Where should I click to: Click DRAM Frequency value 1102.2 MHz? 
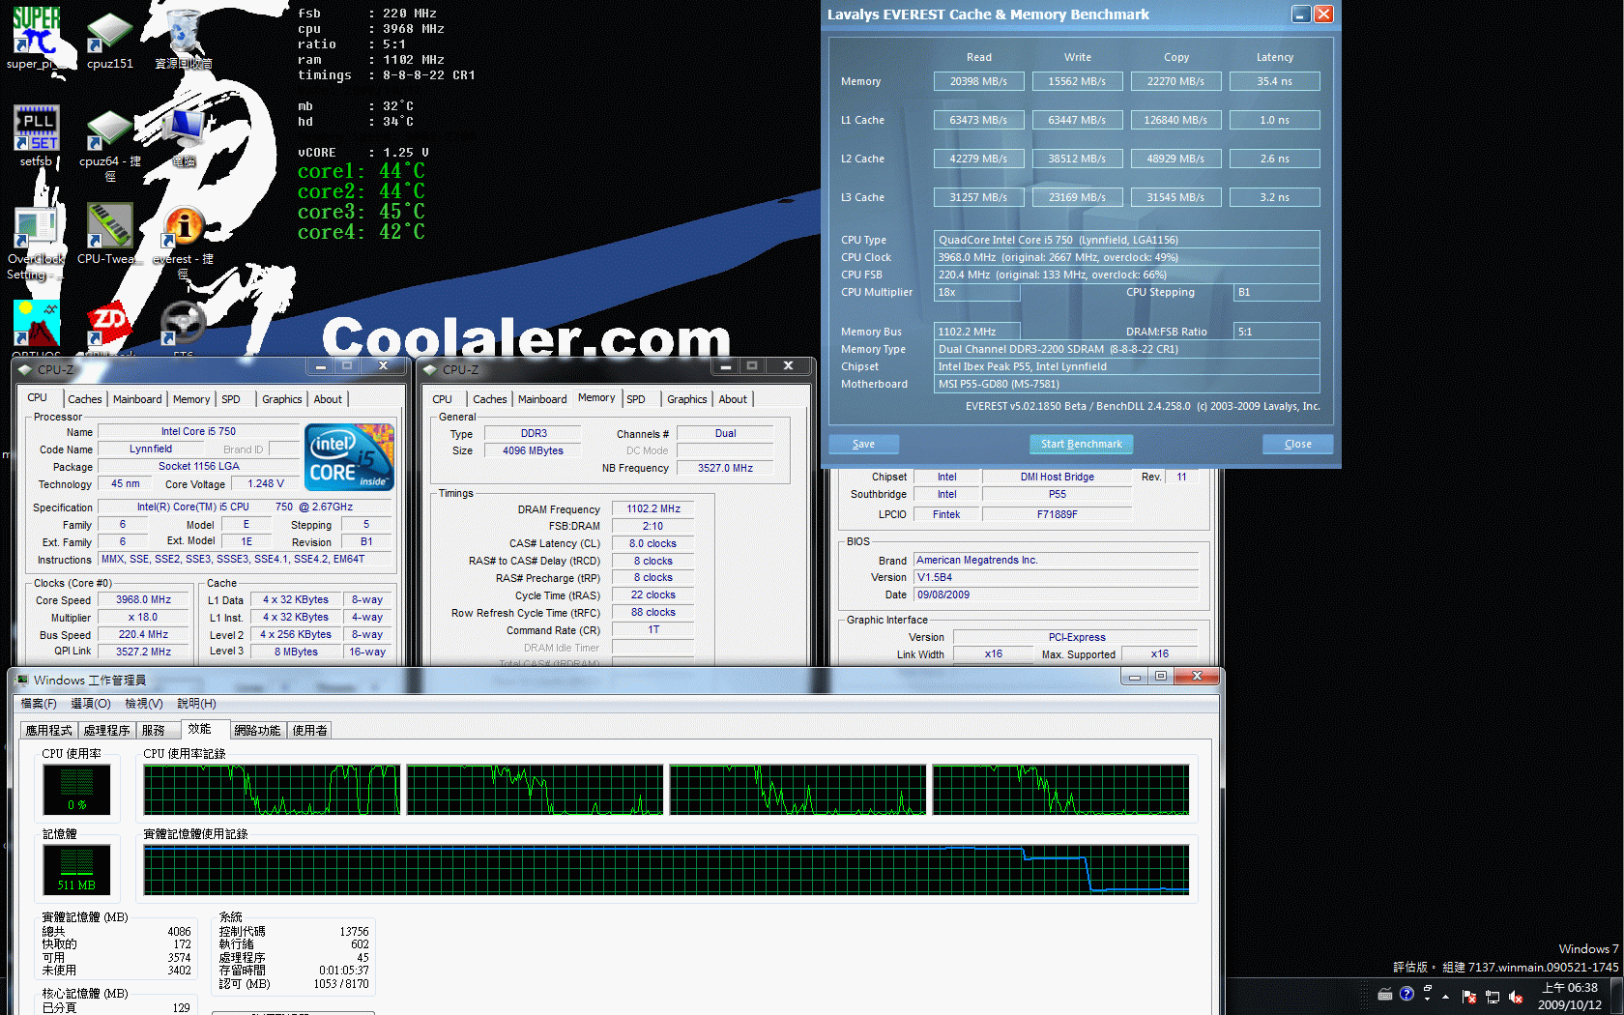point(653,509)
